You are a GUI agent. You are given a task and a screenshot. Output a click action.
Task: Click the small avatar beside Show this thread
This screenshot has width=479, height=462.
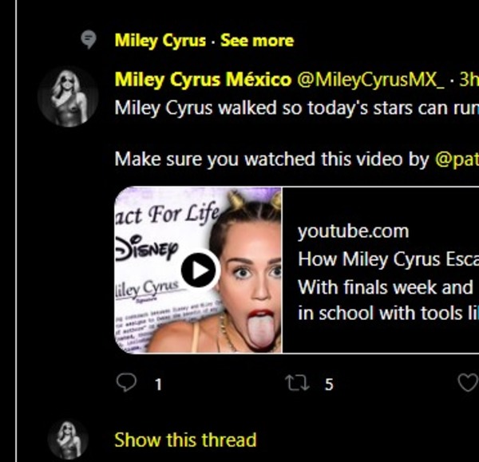pos(68,440)
